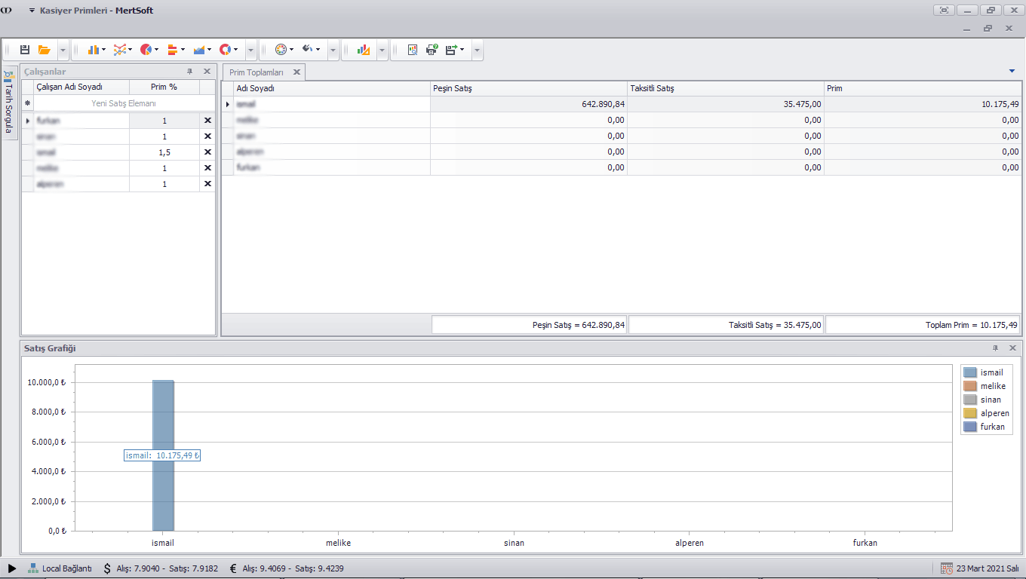Screen dimensions: 1026x579
Task: Click ismail's blue legend color swatch
Action: [x=970, y=372]
